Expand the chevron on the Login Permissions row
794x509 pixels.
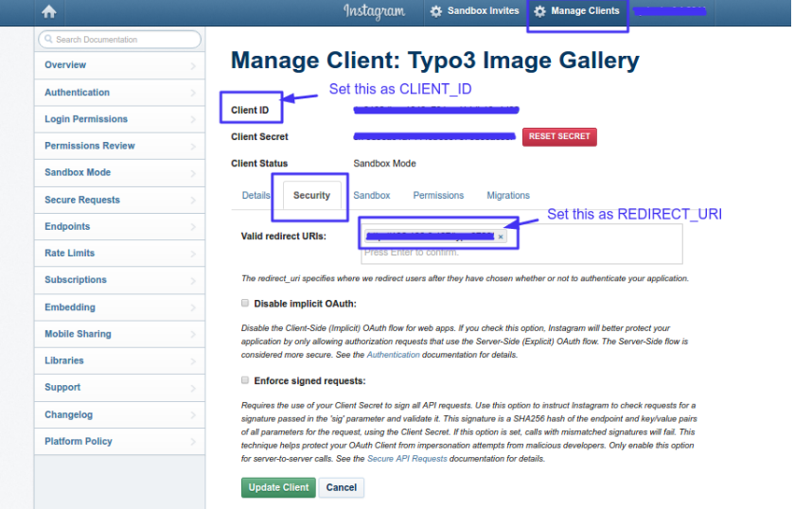click(x=193, y=119)
